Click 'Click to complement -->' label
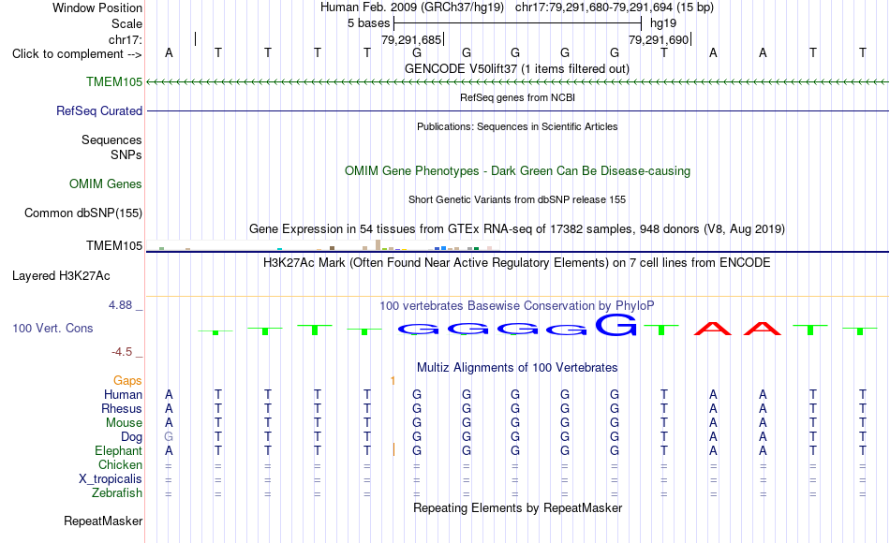 click(77, 54)
